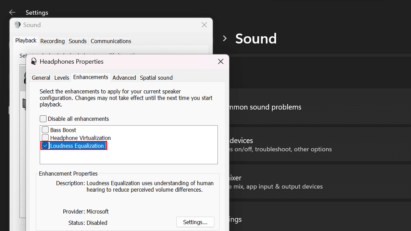This screenshot has width=411, height=231.
Task: Close the Sound dialog window
Action: 204,25
